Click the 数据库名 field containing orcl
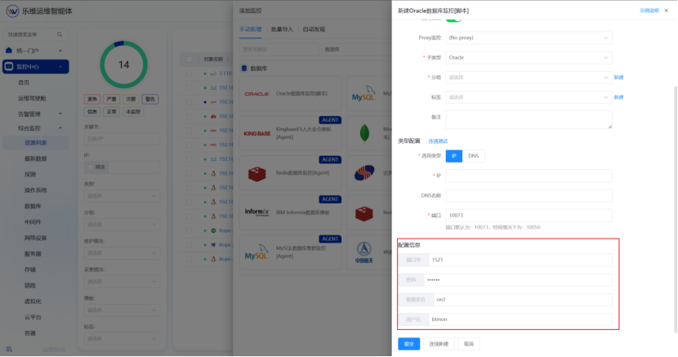The height and width of the screenshot is (357, 678). coord(523,300)
